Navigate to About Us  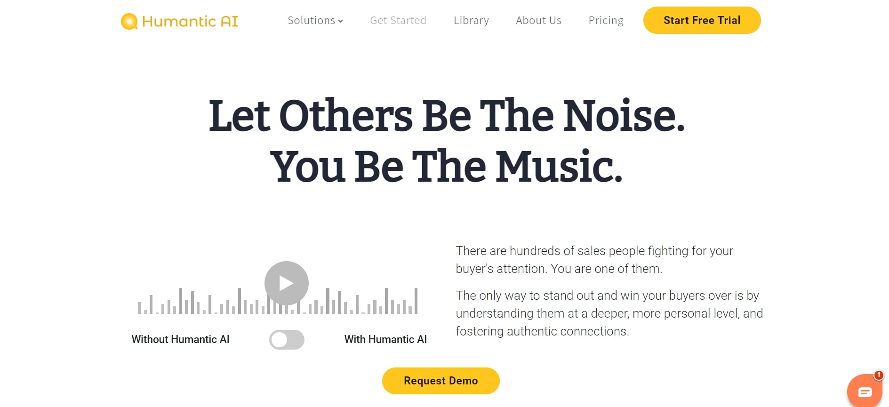(538, 21)
